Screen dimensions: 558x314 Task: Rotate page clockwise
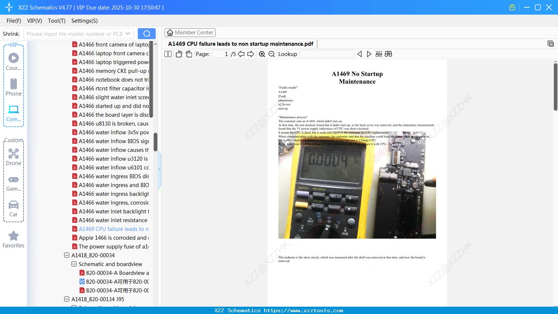pos(189,54)
